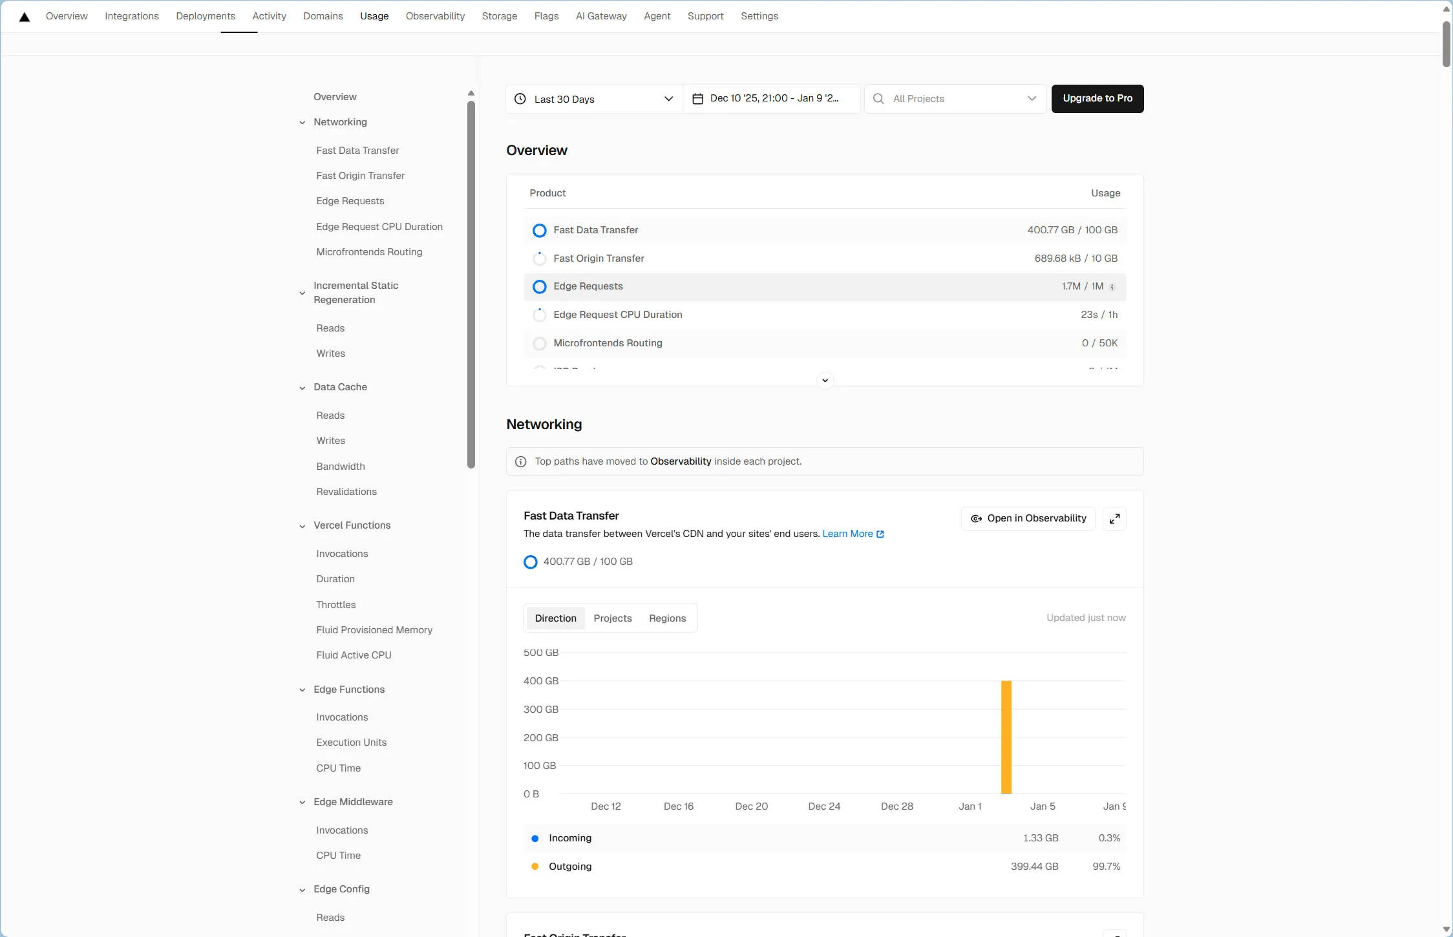Click the calendar icon in date range
The height and width of the screenshot is (937, 1453).
coord(697,99)
